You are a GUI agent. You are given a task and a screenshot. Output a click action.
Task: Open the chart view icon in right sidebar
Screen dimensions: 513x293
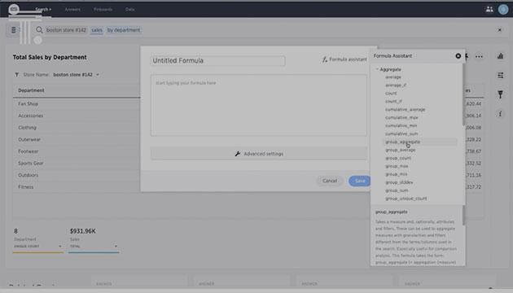coord(500,56)
